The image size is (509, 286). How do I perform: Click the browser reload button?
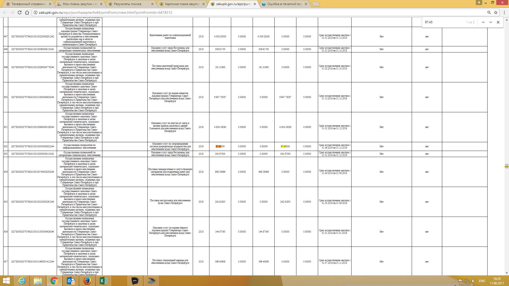click(x=19, y=12)
